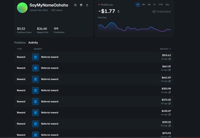200x138 pixels.
Task: Click the "1d ago" timestamp
Action: coord(164,59)
